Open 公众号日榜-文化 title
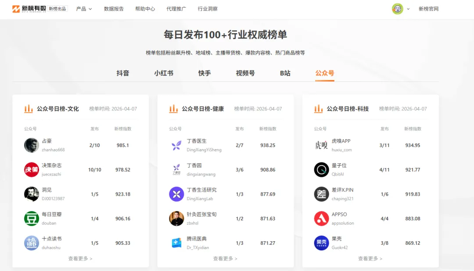Viewport: 474px width, 271px height. tap(58, 109)
